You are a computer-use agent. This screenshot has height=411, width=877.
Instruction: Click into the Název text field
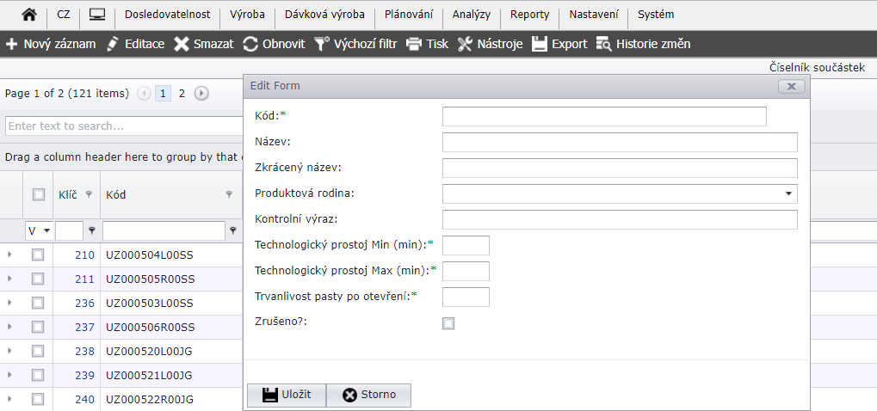pos(620,142)
